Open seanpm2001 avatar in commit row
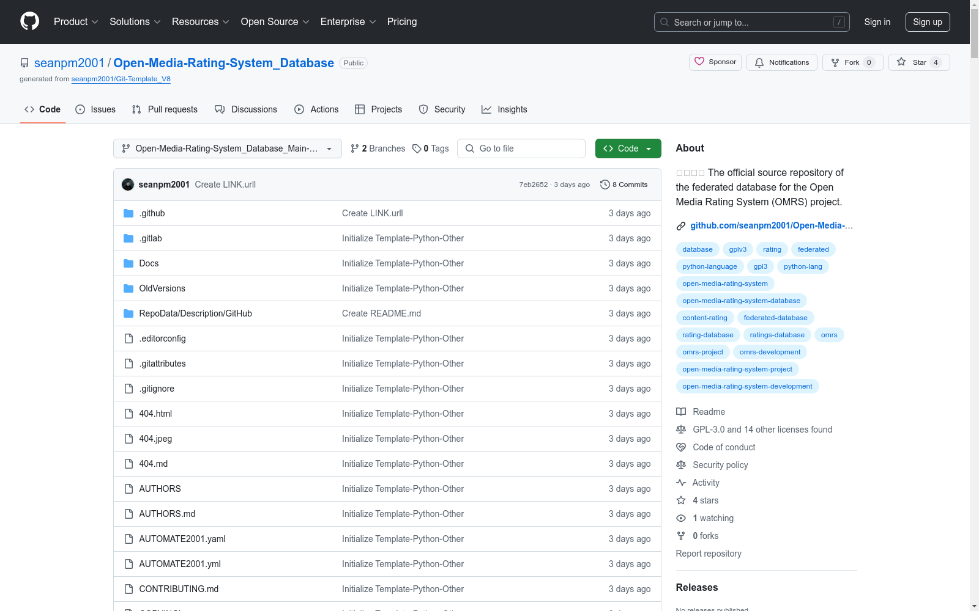Viewport: 979px width, 611px height. click(128, 185)
